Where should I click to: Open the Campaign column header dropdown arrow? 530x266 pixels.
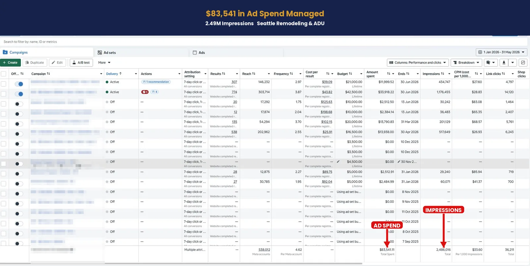click(101, 74)
